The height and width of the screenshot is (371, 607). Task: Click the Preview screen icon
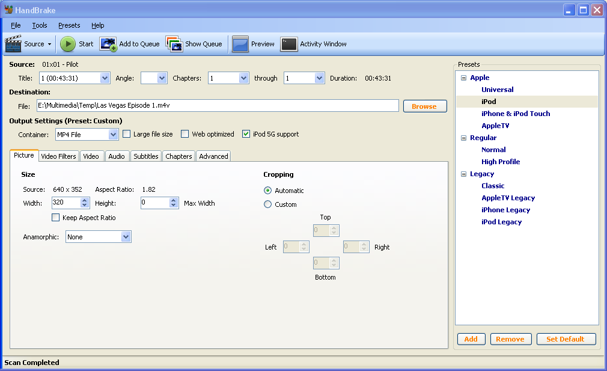tap(240, 44)
